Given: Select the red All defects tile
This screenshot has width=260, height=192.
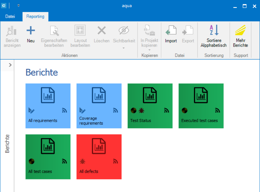Looking at the screenshot, I should (99, 157).
